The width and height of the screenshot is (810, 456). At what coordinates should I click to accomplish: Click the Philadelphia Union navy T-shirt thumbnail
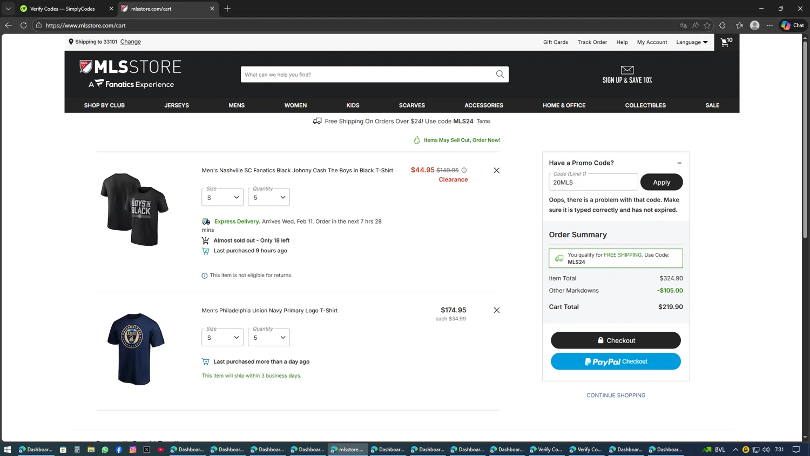pos(136,349)
